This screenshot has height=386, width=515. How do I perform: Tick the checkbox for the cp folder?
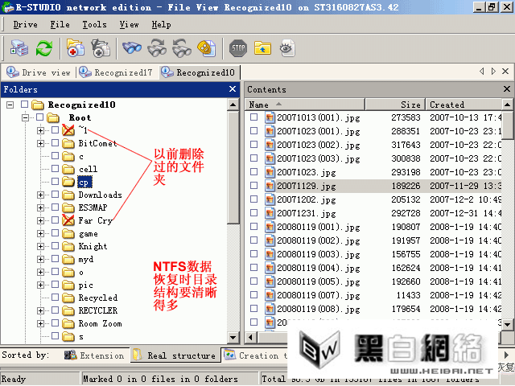click(x=56, y=182)
